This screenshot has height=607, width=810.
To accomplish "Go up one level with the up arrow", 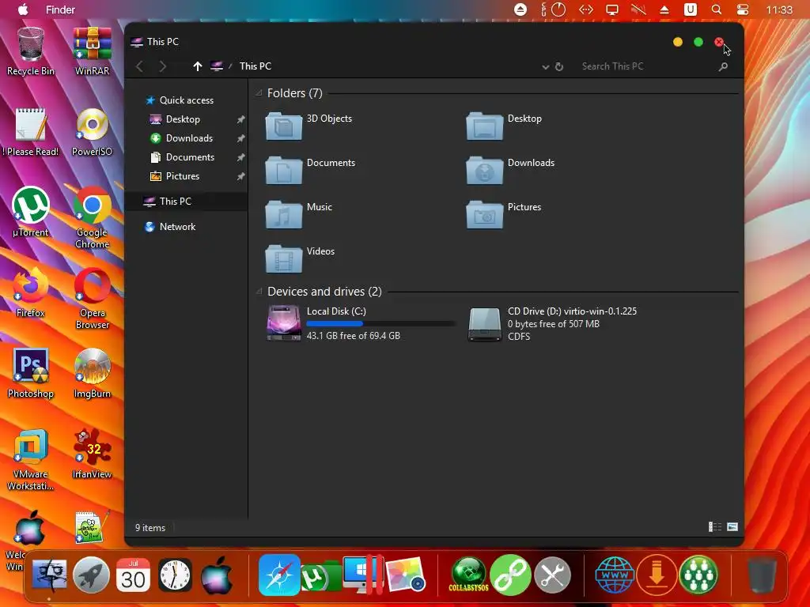I will [197, 66].
